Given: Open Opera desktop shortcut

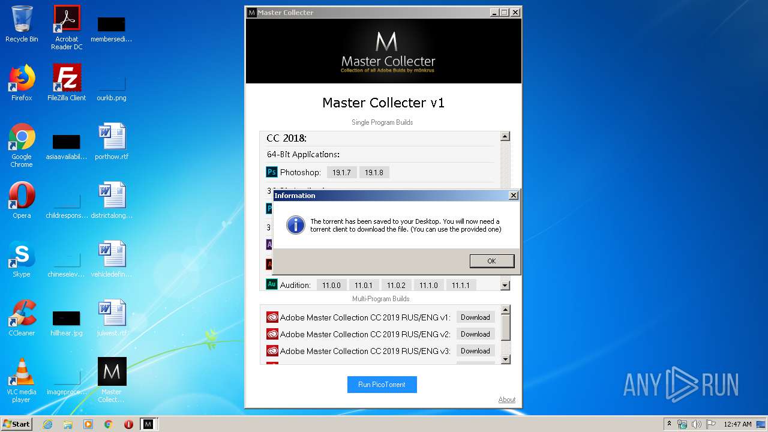Looking at the screenshot, I should 22,200.
